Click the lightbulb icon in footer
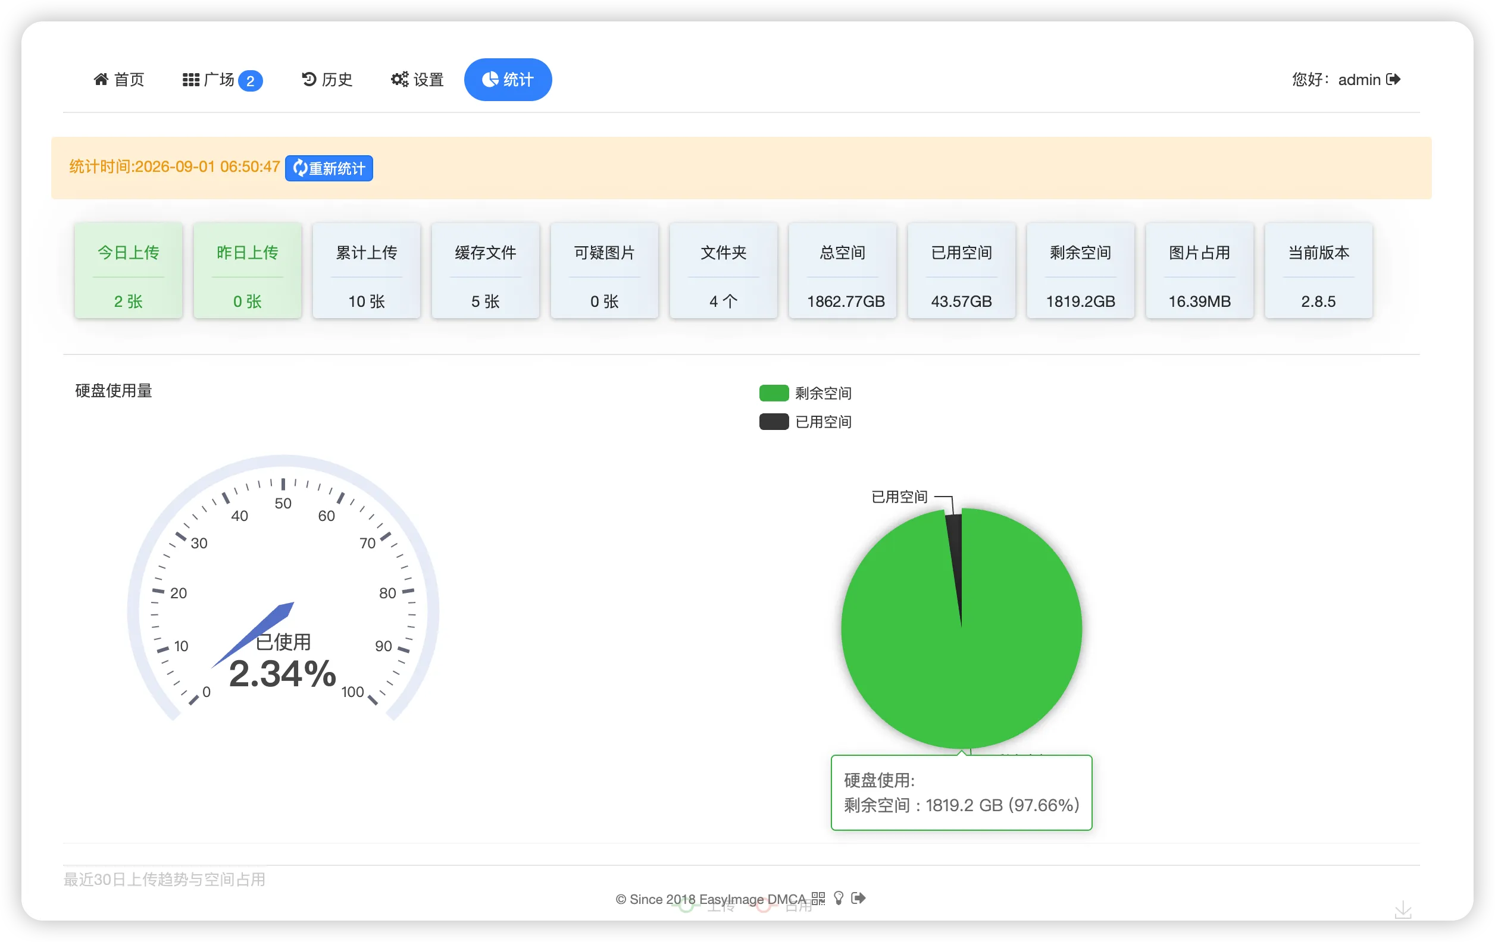 pyautogui.click(x=839, y=899)
